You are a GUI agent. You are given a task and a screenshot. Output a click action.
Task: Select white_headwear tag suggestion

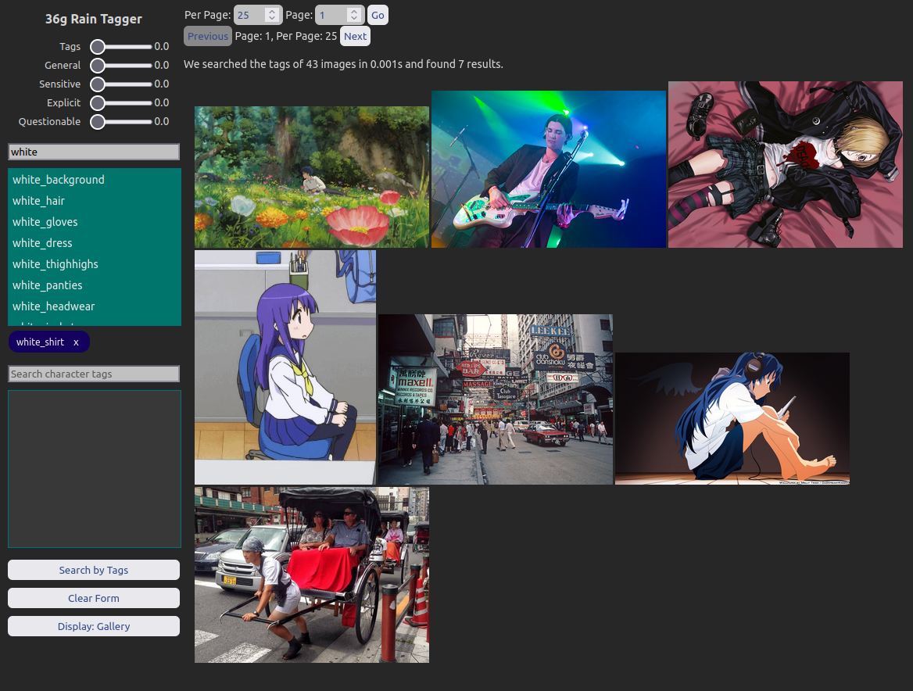[x=95, y=306]
